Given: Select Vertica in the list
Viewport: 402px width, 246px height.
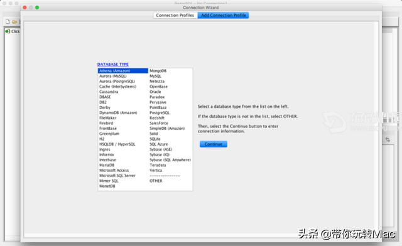Looking at the screenshot, I should point(156,171).
